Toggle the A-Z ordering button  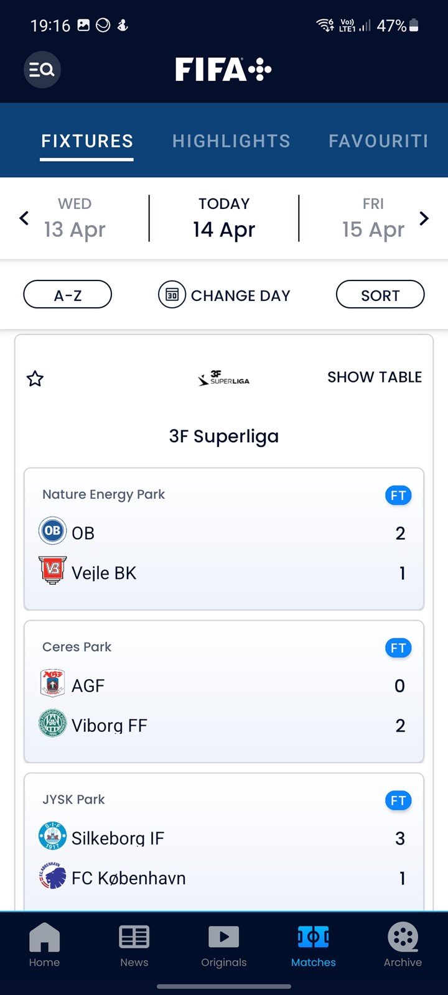tap(67, 295)
